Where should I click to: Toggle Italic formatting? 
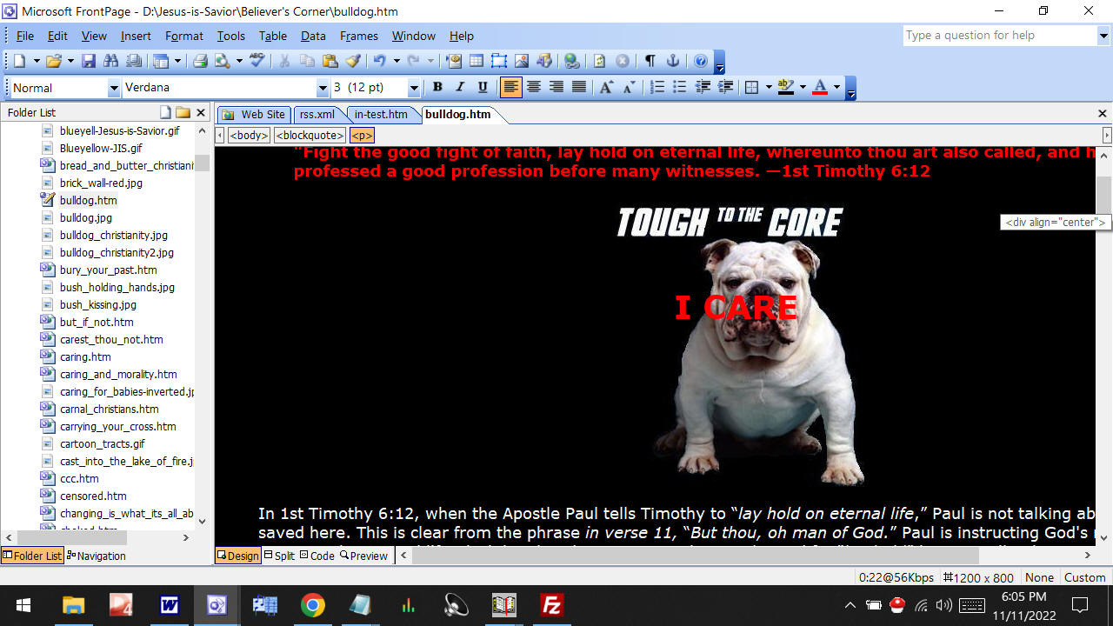pyautogui.click(x=460, y=87)
